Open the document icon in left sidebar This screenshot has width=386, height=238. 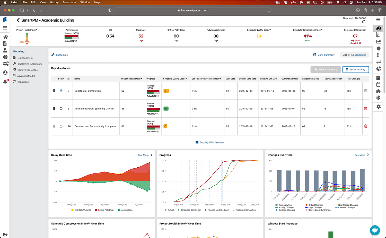click(x=5, y=44)
